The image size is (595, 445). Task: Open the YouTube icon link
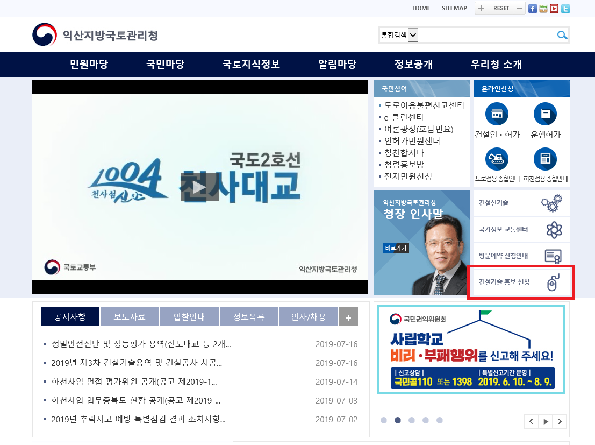[554, 9]
